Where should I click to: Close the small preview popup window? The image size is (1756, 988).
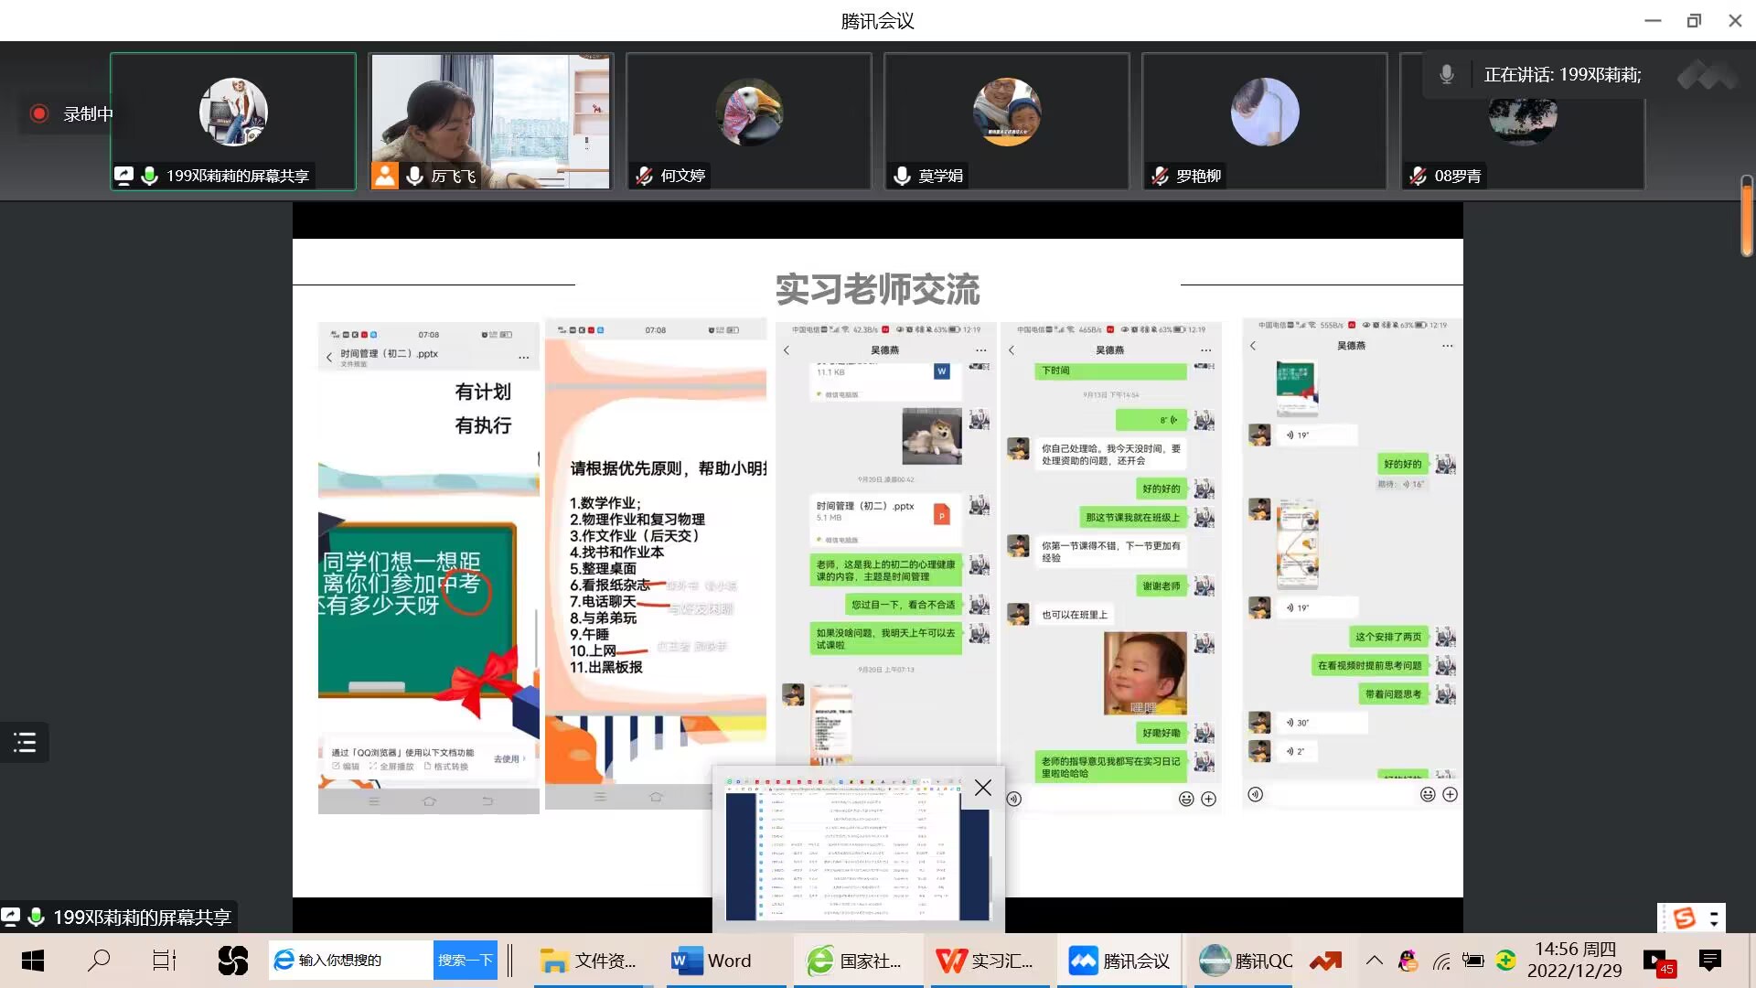tap(983, 788)
